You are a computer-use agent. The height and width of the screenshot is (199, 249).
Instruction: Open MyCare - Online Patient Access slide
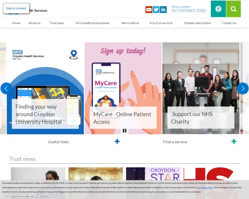click(x=123, y=88)
